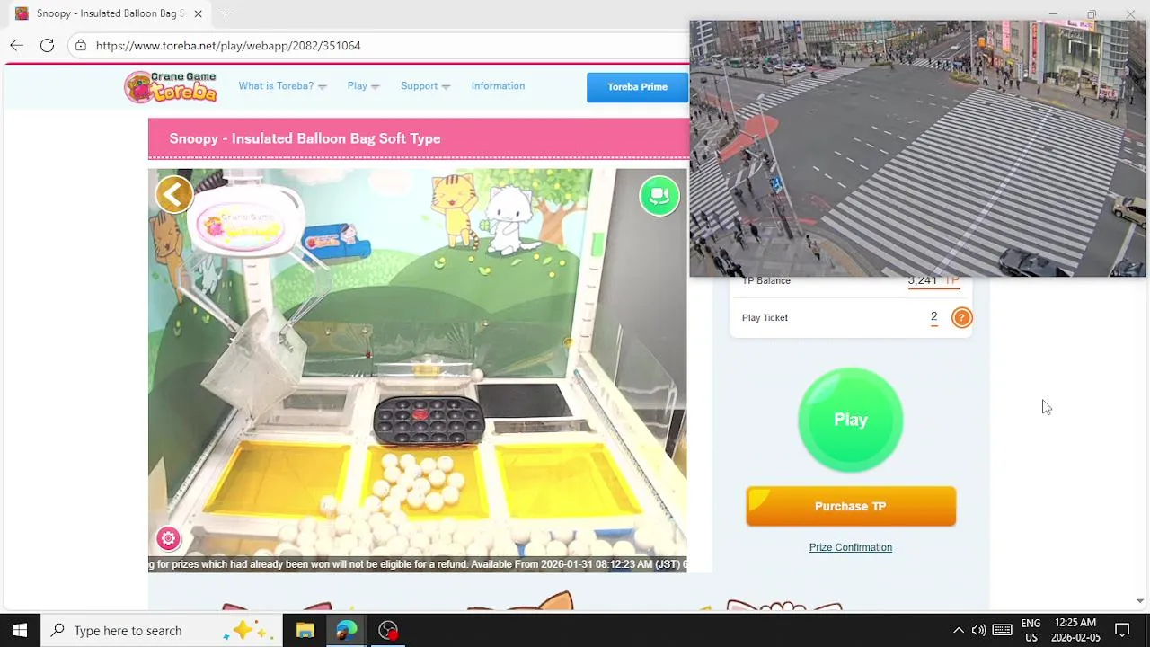Open File Explorer from taskbar

point(305,630)
